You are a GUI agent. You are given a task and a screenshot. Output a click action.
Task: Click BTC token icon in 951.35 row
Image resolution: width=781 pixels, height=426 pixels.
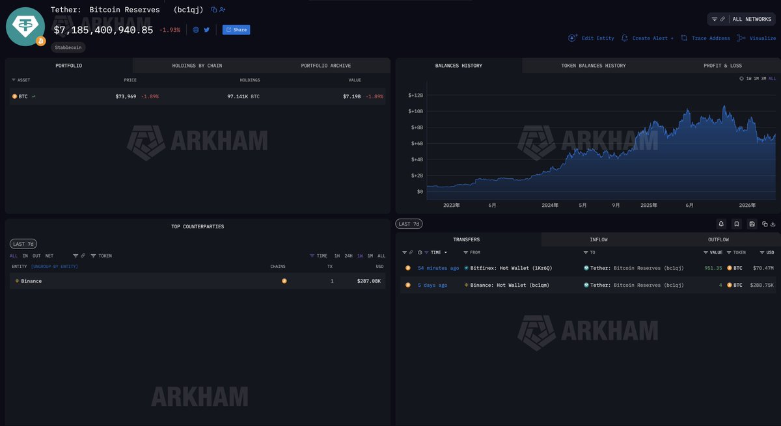[x=730, y=268]
